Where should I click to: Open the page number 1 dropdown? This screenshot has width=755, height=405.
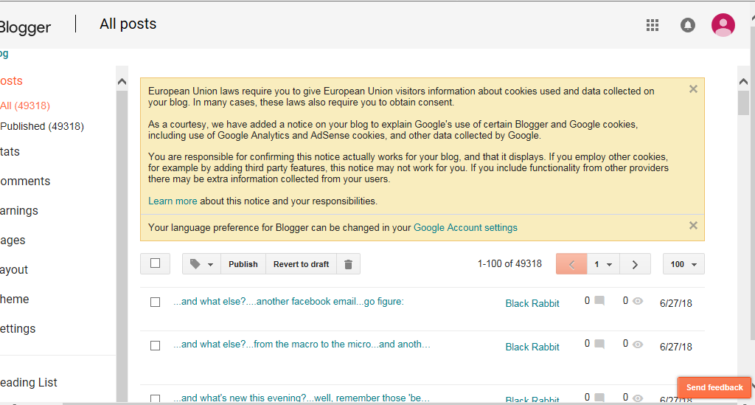pyautogui.click(x=603, y=264)
